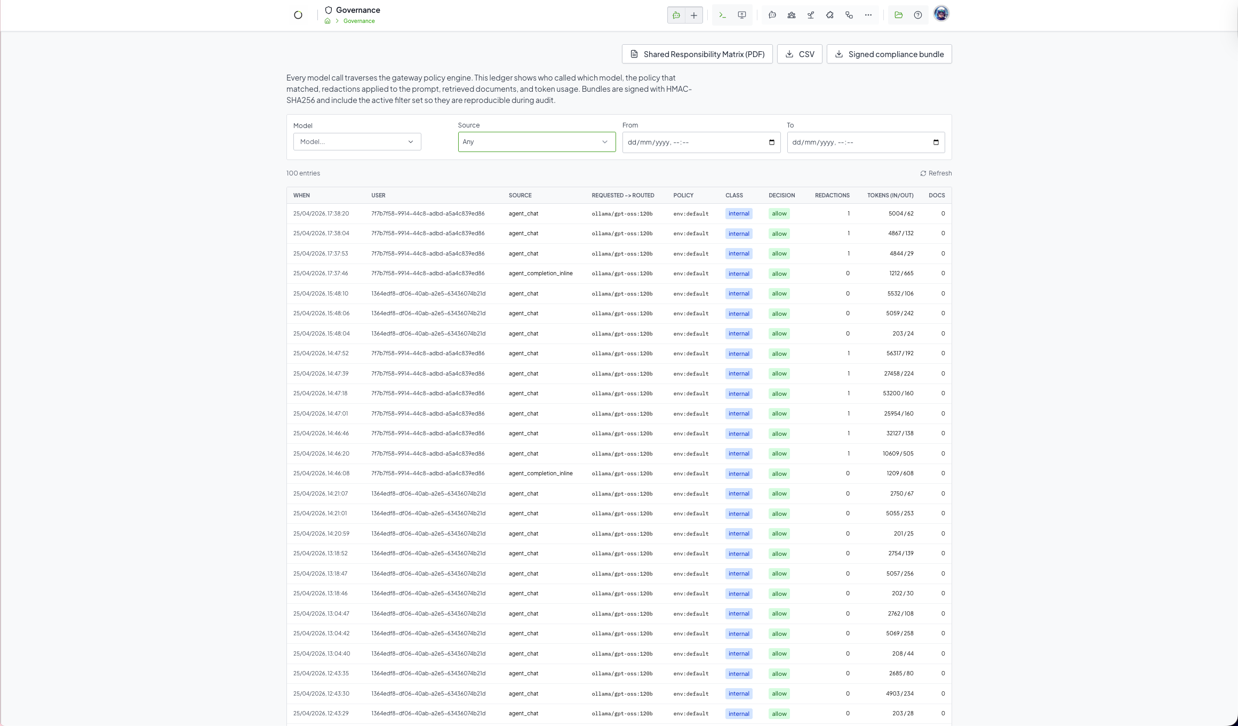
Task: Open the terminal prompt icon
Action: (x=722, y=15)
